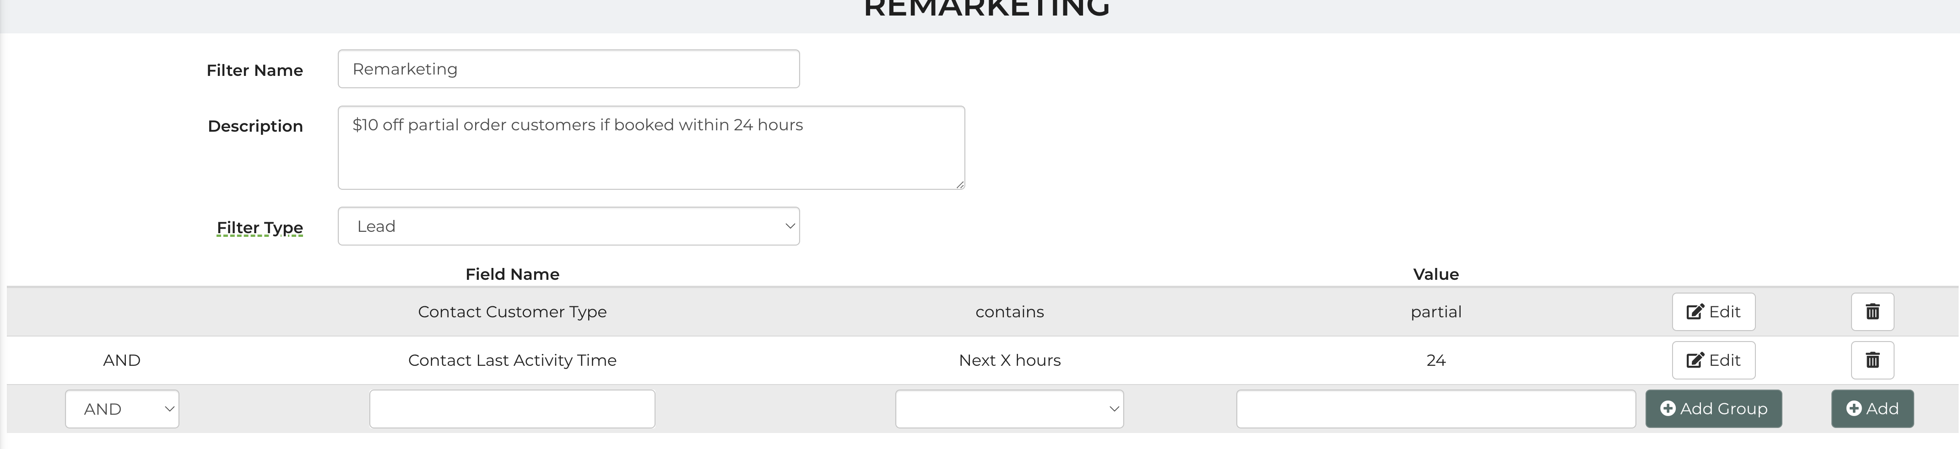1960x449 pixels.
Task: Edit the Contact Customer Type row
Action: tap(1713, 311)
